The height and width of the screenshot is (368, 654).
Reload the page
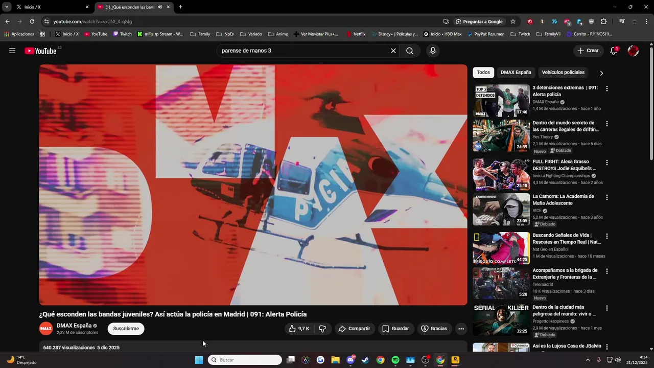(32, 21)
